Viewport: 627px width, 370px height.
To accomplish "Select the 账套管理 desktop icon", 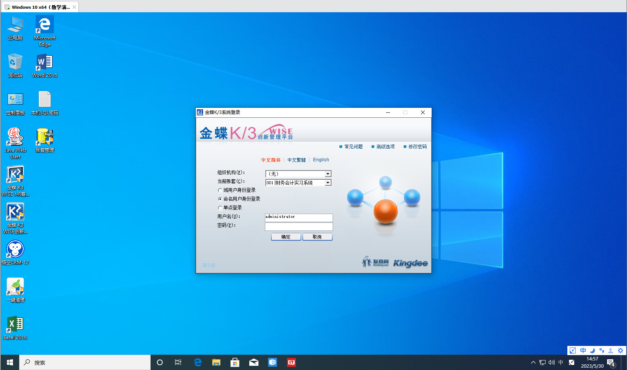I will pos(45,140).
